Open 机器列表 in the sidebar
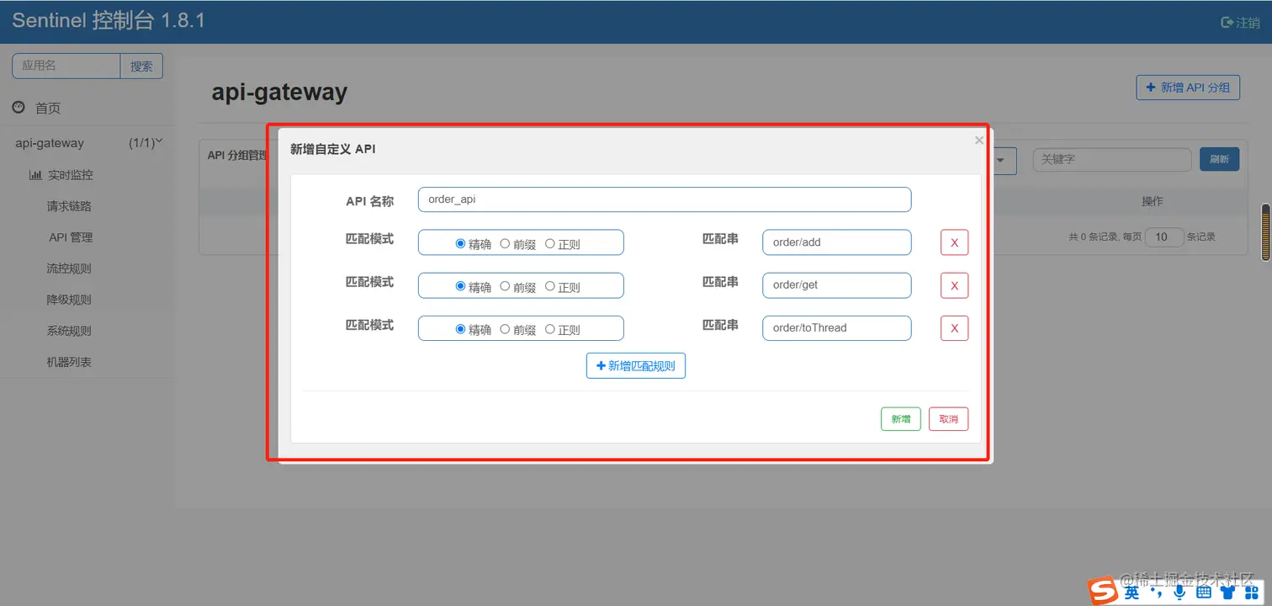This screenshot has height=606, width=1272. (69, 362)
